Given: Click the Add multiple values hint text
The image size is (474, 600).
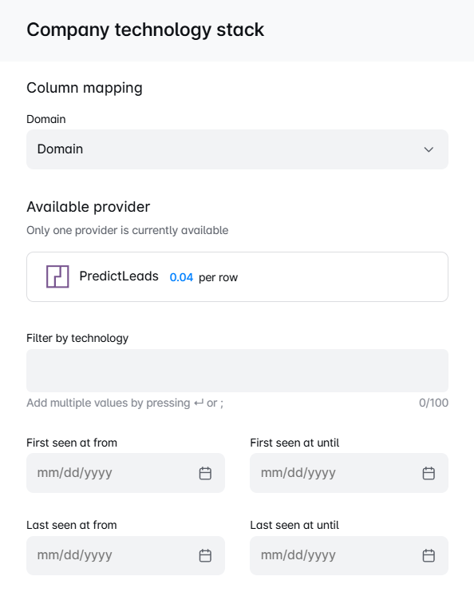Looking at the screenshot, I should tap(125, 403).
